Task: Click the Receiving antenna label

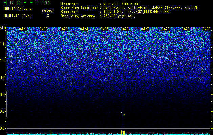Action: click(x=78, y=16)
